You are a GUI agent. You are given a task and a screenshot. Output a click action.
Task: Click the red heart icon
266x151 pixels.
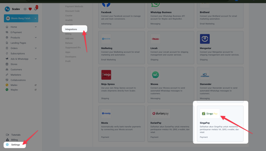30,9
